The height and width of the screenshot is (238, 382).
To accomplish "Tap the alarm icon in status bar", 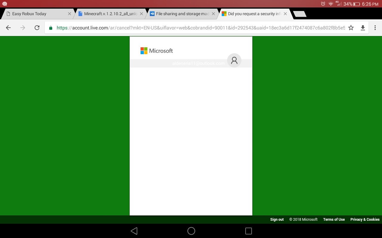I will click(x=323, y=4).
